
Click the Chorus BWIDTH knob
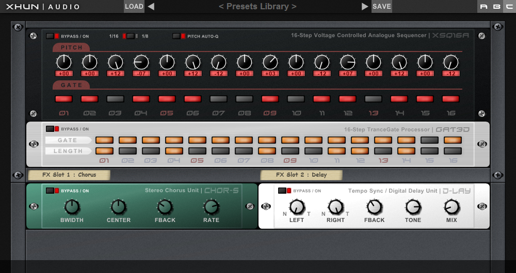point(72,207)
